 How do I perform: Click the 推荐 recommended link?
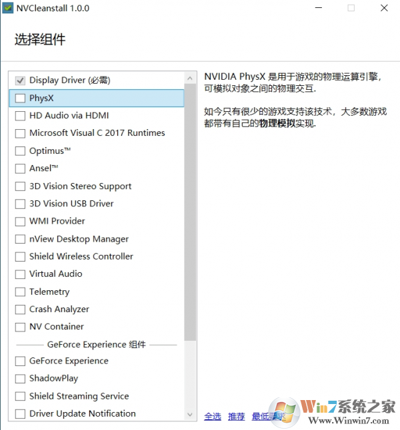click(x=236, y=416)
